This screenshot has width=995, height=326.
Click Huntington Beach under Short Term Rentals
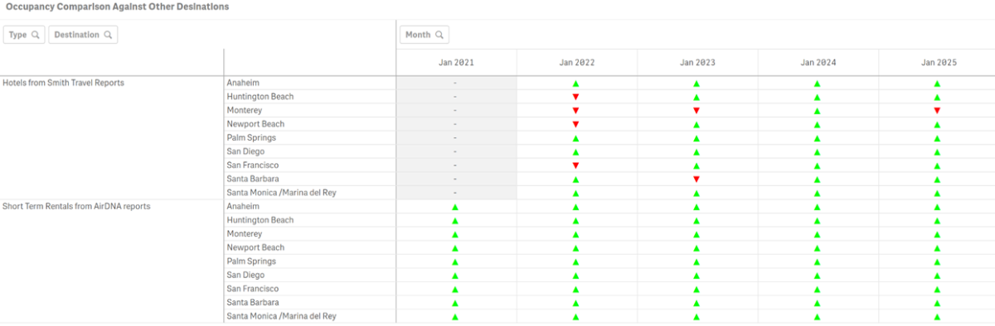pos(260,220)
